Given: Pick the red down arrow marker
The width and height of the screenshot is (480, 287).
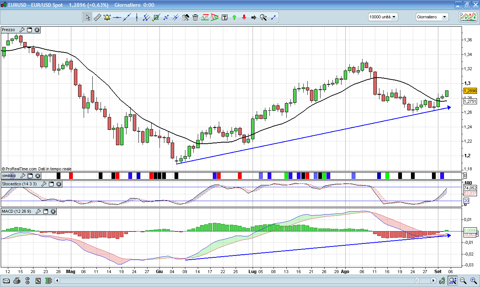Looking at the screenshot, I should click(x=244, y=17).
